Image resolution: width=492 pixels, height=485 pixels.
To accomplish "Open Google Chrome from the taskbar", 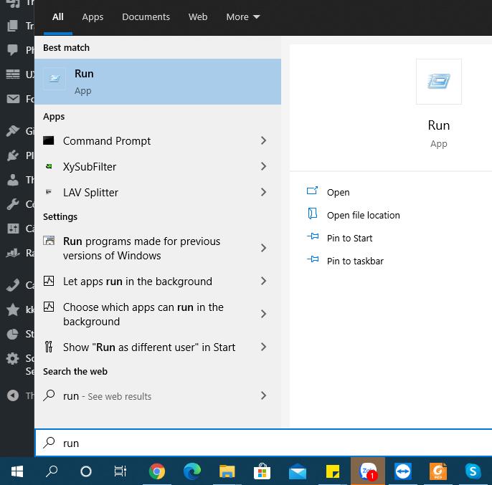I will coord(157,471).
